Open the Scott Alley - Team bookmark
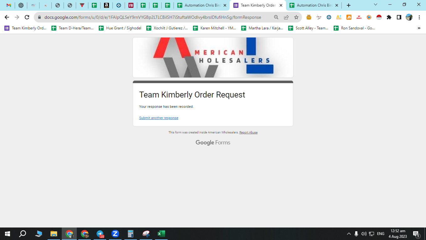Viewport: 426px width, 240px height. coord(309,28)
